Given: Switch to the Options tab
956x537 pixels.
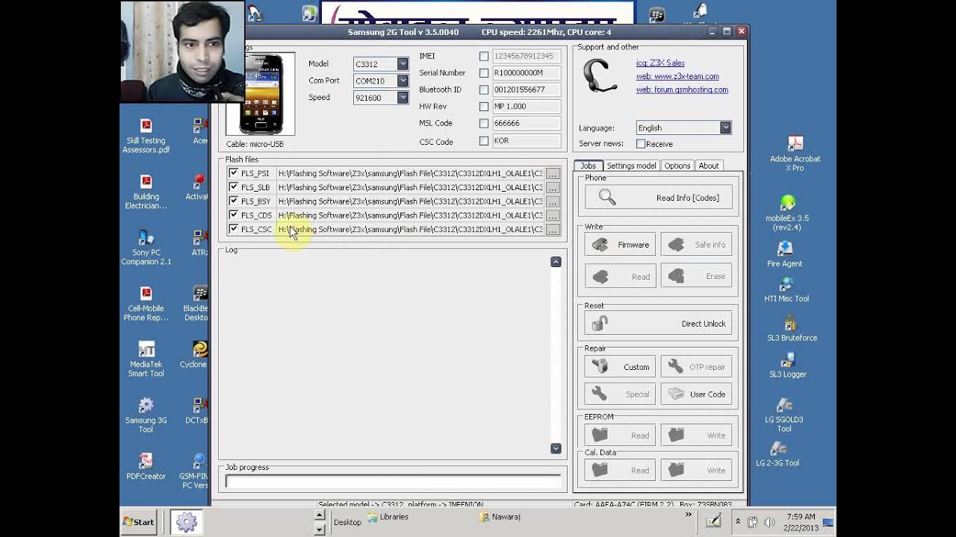Looking at the screenshot, I should coord(677,166).
